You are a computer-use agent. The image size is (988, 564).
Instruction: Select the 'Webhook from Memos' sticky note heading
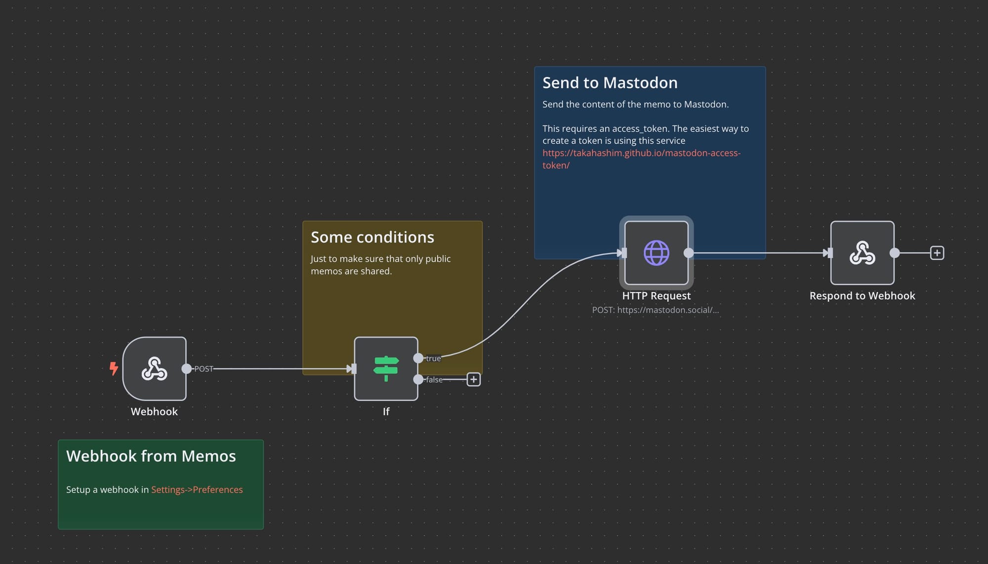(x=151, y=456)
